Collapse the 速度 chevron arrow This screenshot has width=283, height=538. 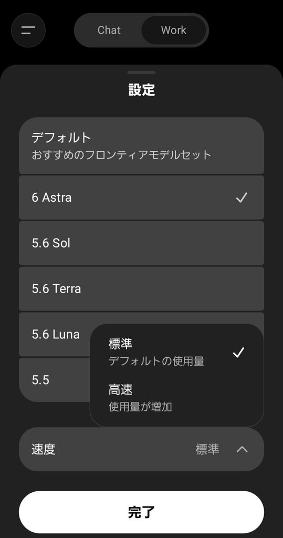[242, 449]
